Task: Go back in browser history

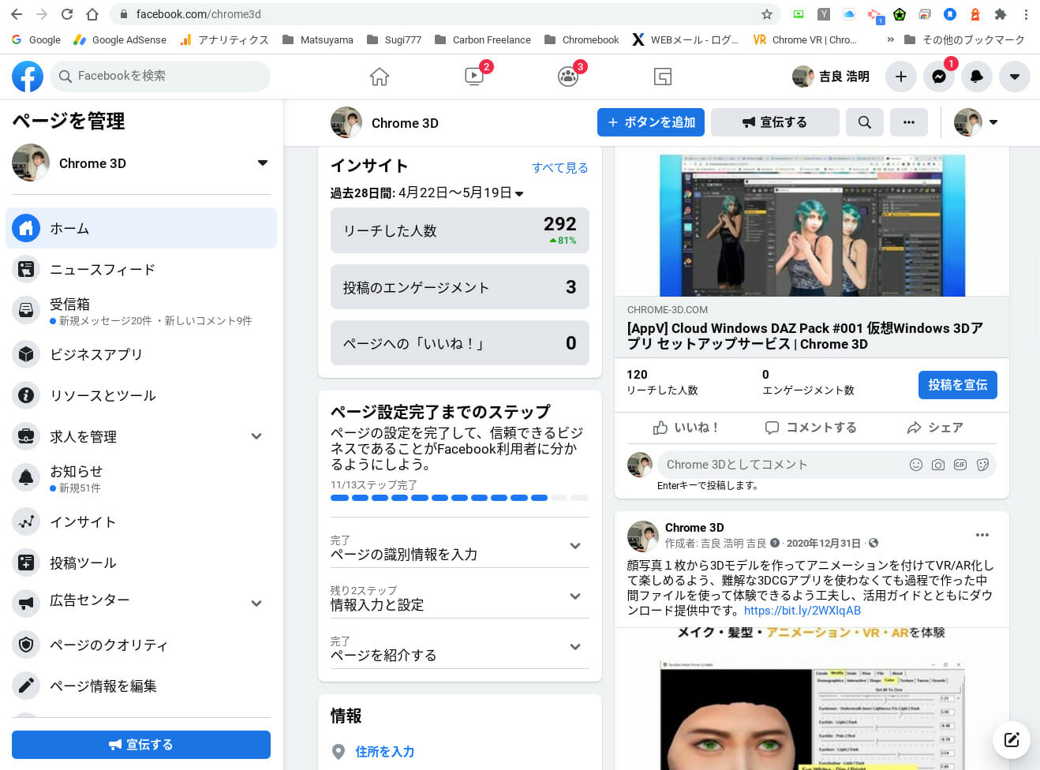Action: (x=17, y=14)
